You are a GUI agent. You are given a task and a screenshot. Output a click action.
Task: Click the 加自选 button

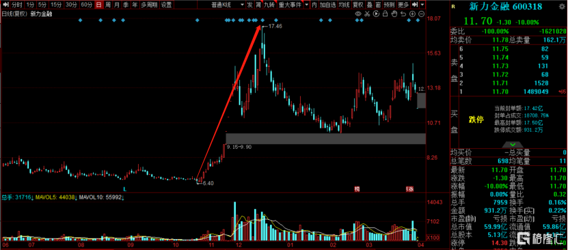[x=327, y=5]
